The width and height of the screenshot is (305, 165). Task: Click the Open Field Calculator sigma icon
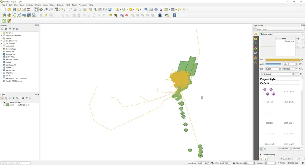coord(161,10)
